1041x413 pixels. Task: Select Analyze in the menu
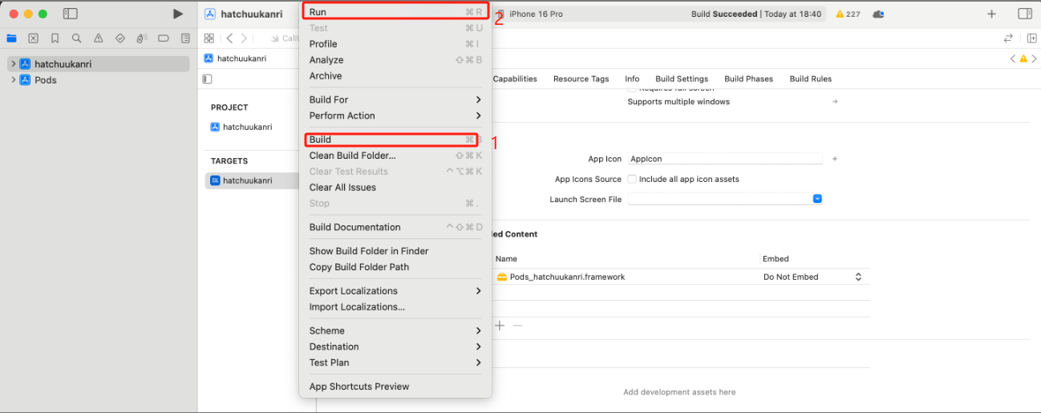[x=396, y=60]
